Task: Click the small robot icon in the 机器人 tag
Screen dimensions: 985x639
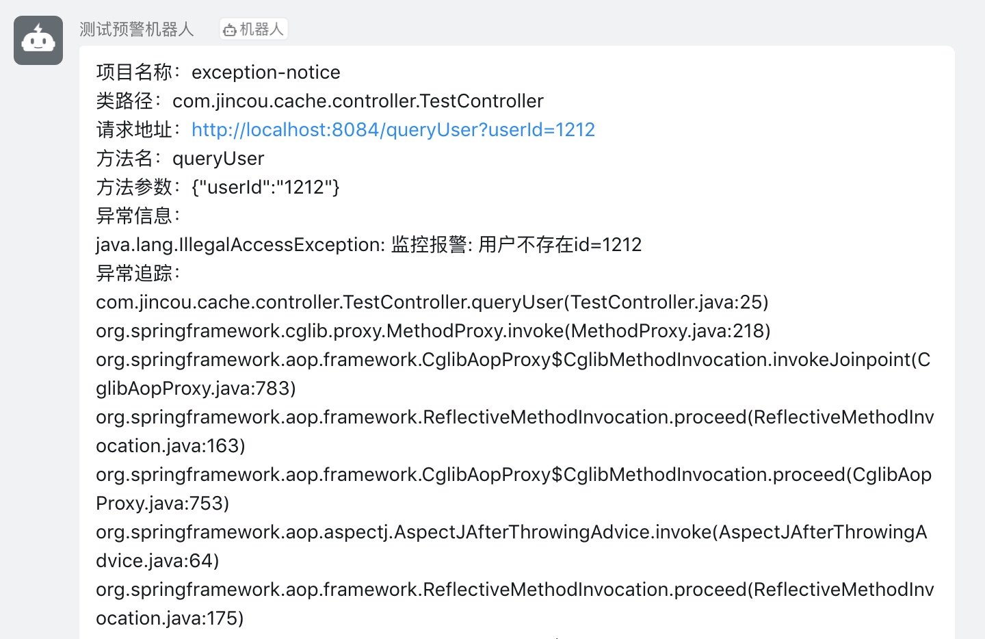Action: point(230,29)
